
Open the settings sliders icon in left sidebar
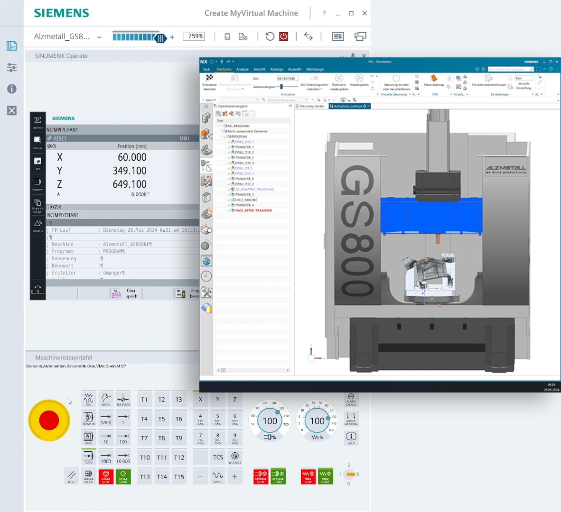pyautogui.click(x=12, y=67)
